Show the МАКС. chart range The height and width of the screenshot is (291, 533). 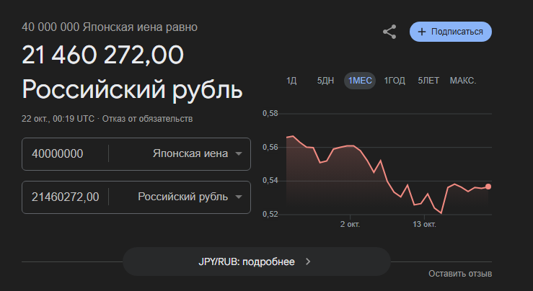pyautogui.click(x=463, y=81)
